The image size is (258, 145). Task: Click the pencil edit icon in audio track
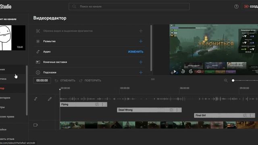[x=50, y=99]
